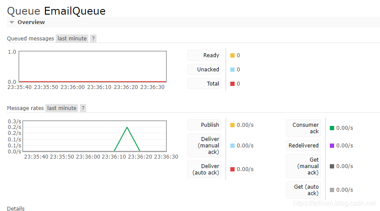380x211 pixels.
Task: Click the Redelivered 0.00/s value
Action: coord(344,146)
